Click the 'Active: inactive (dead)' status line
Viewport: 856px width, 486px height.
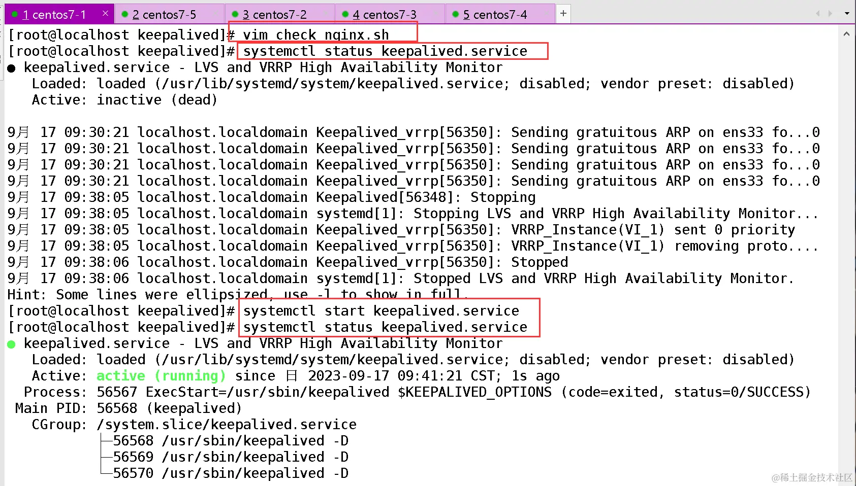[x=124, y=100]
